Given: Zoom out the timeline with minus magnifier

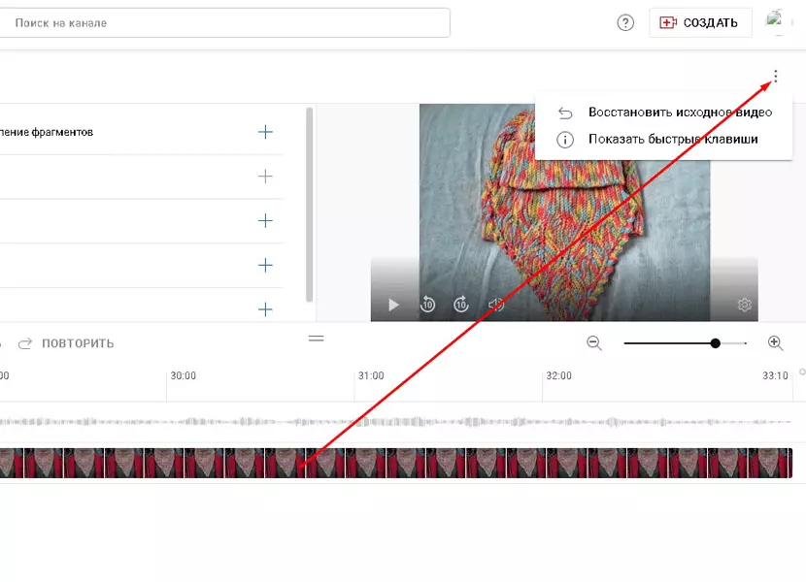Looking at the screenshot, I should (x=594, y=343).
